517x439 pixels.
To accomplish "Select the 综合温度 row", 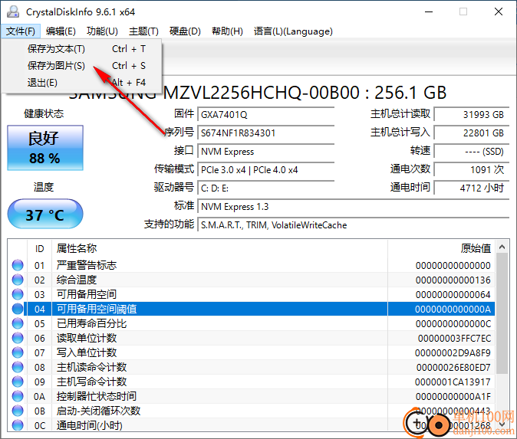I will coord(252,280).
